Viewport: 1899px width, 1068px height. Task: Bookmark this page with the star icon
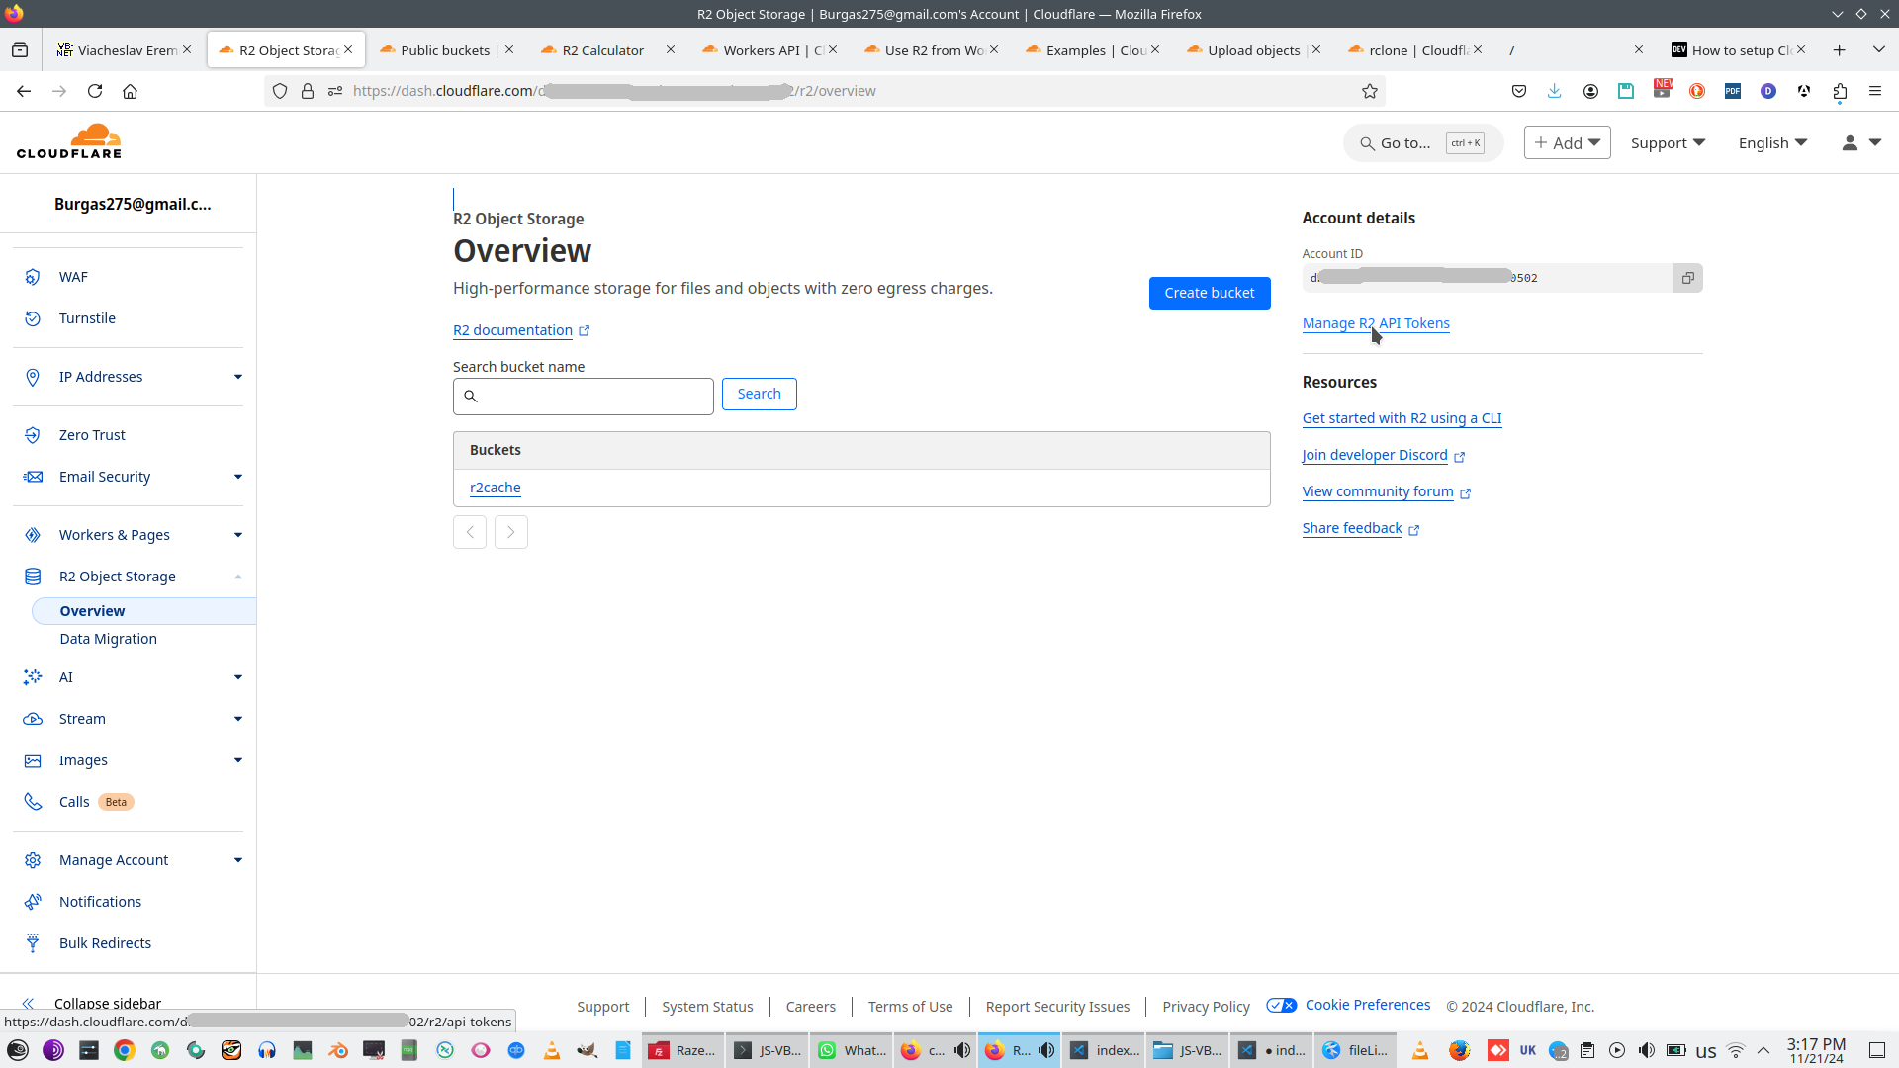1370,91
